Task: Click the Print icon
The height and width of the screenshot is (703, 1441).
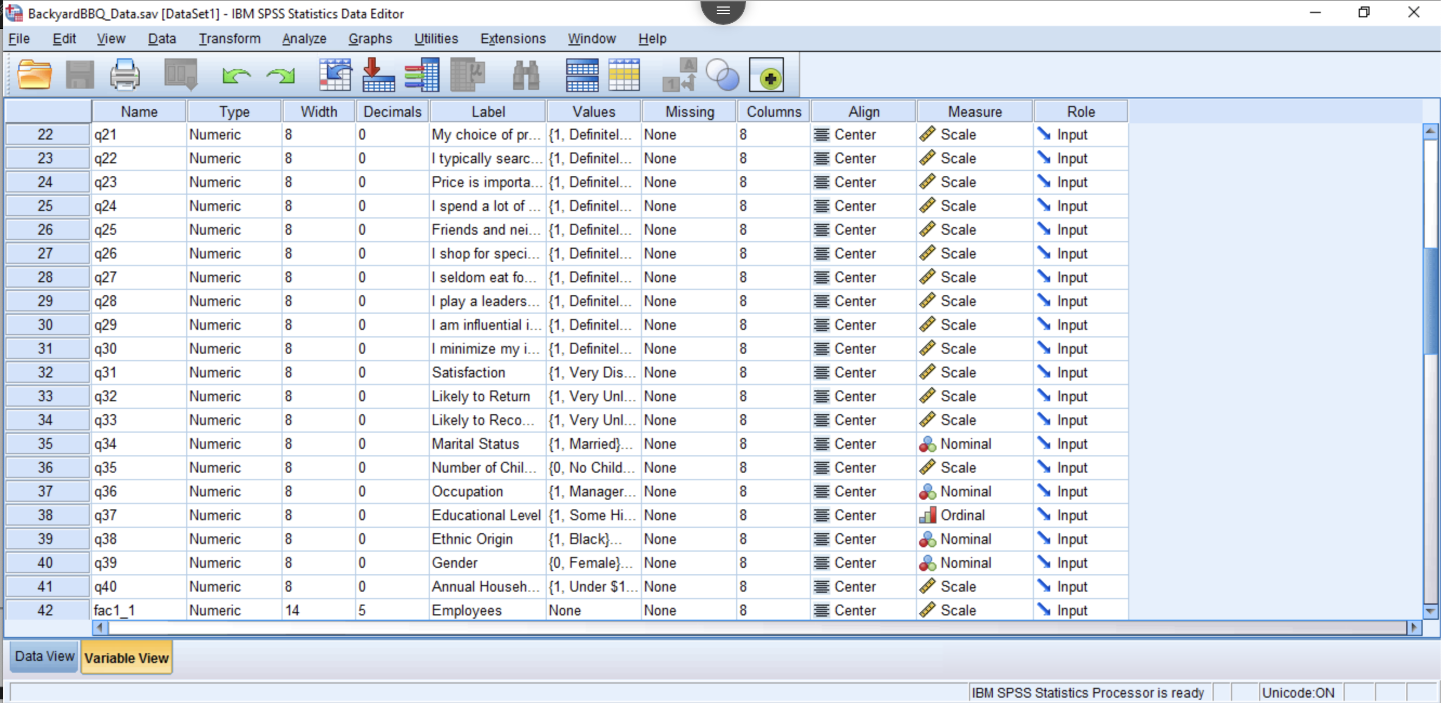Action: tap(125, 74)
